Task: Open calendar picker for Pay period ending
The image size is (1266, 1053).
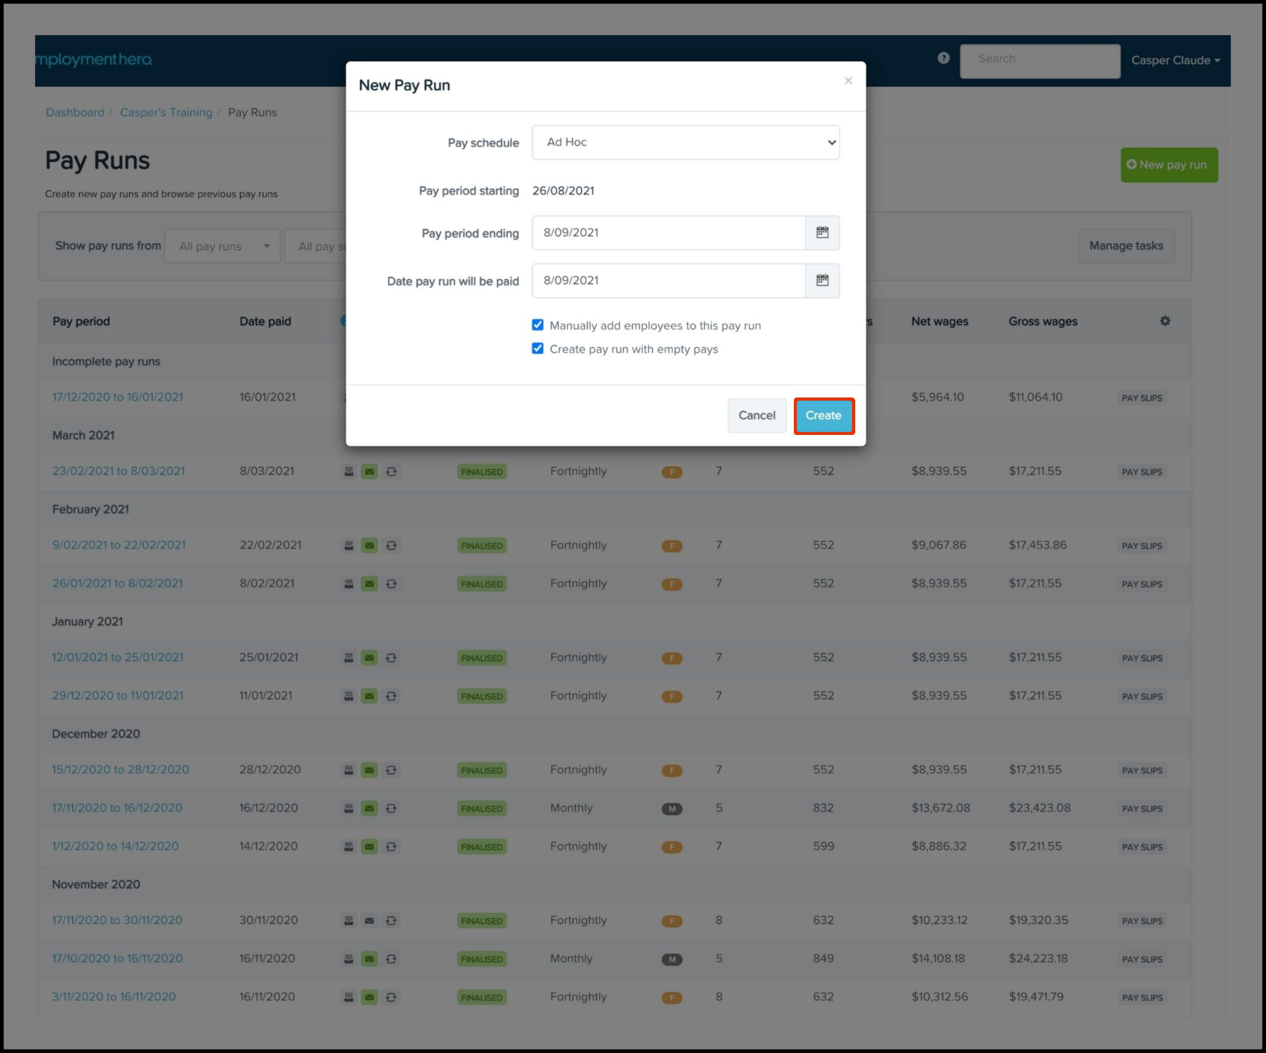Action: point(822,233)
